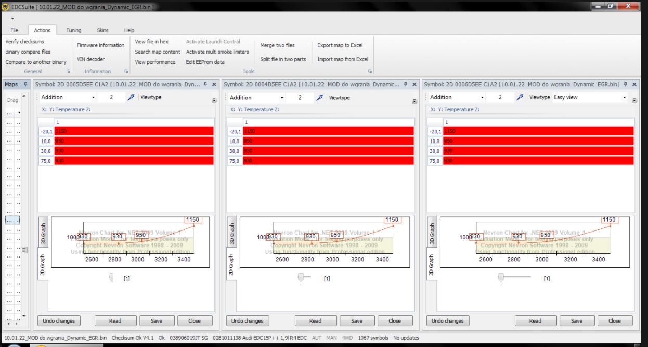648x347 pixels.
Task: Open the Addition operation dropdown in the 0006D5EE panel
Action: [x=483, y=97]
